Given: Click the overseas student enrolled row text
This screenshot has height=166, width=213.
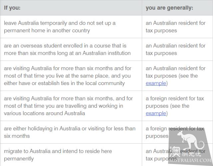Looking at the screenshot, I should point(67,49).
